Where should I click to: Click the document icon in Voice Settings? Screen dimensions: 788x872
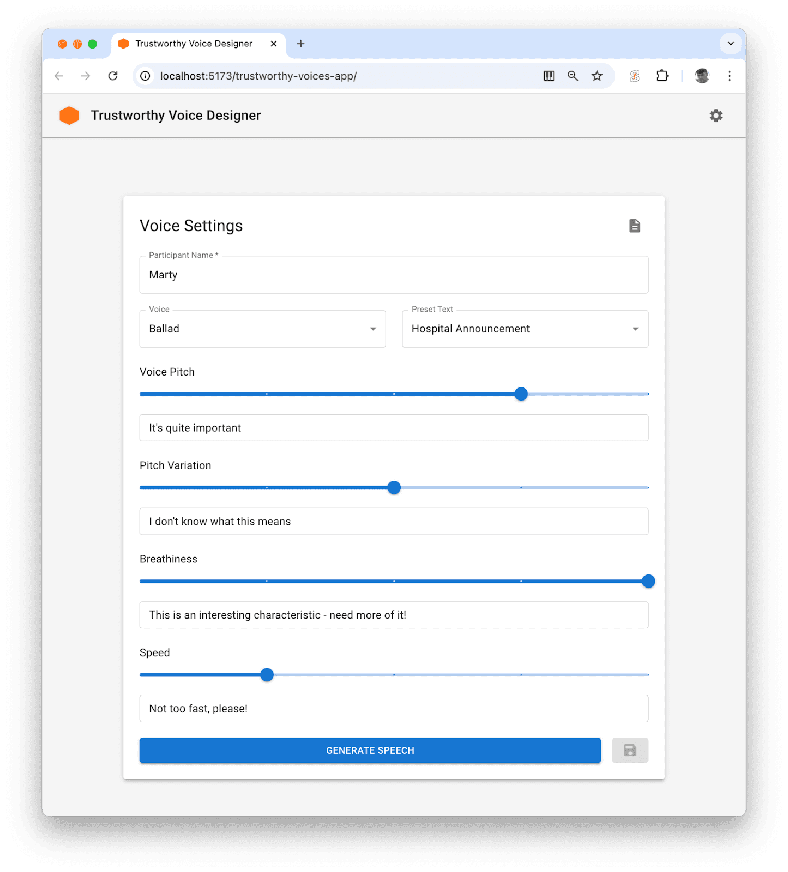click(634, 226)
